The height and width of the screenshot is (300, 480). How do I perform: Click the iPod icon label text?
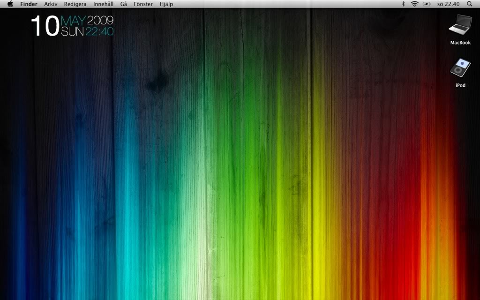pyautogui.click(x=460, y=85)
